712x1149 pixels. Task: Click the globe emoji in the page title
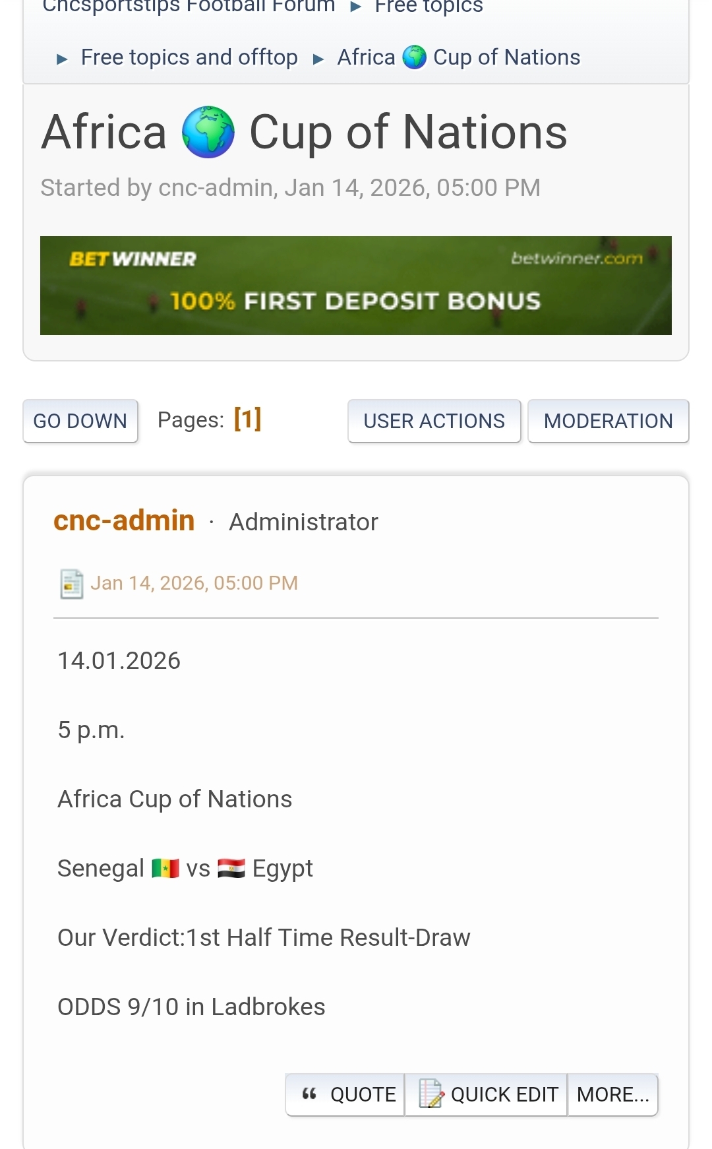tap(208, 132)
